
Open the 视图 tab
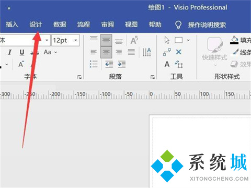click(x=131, y=25)
